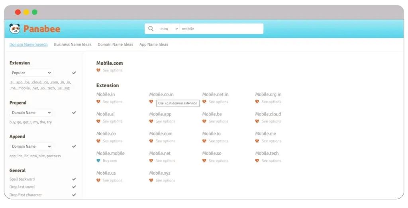Expand the .com extension selector in search bar
The height and width of the screenshot is (208, 408).
pyautogui.click(x=168, y=29)
